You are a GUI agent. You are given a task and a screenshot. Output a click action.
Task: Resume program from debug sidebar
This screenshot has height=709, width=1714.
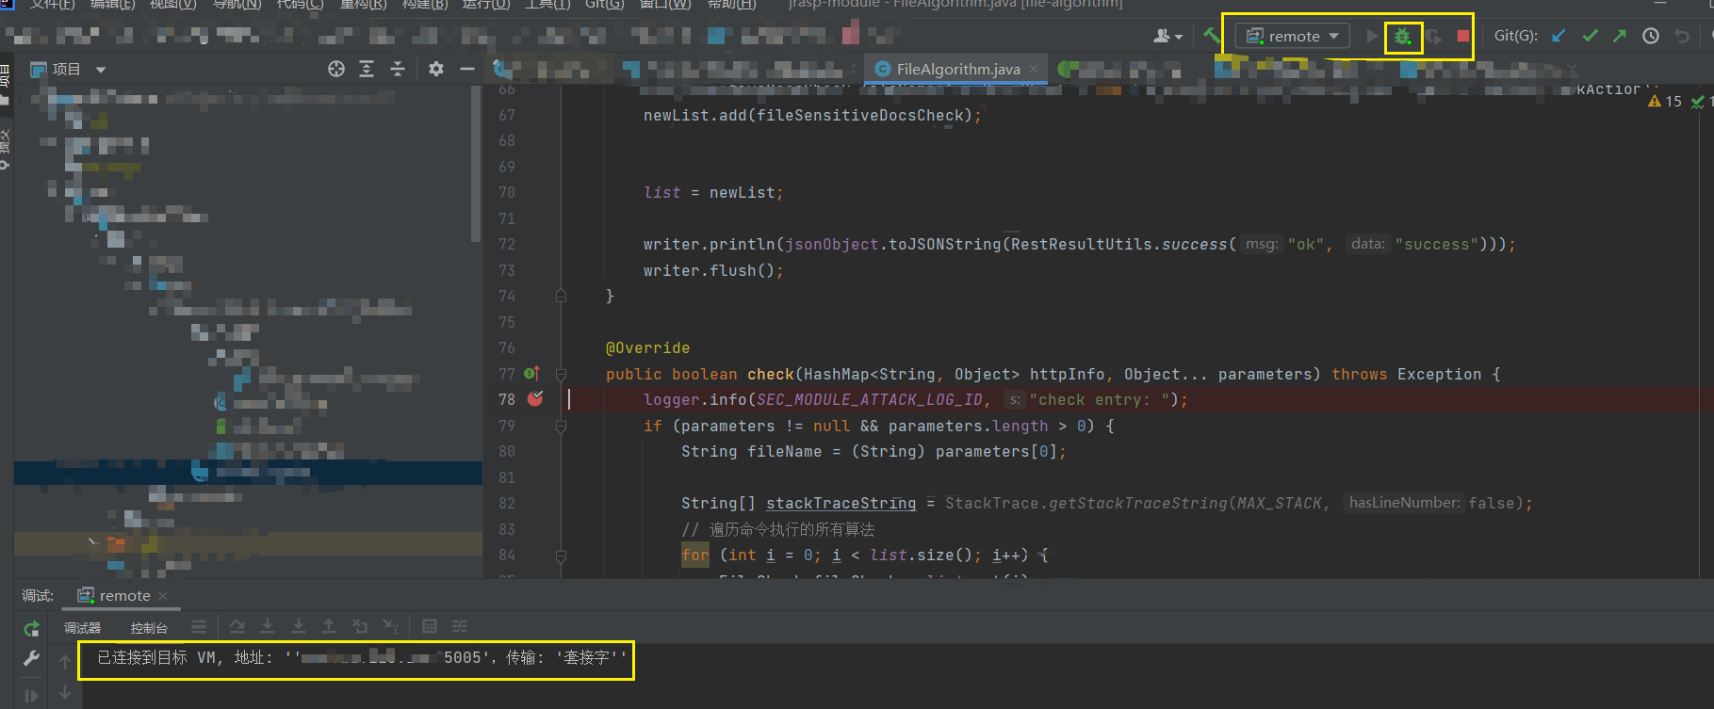[x=31, y=696]
